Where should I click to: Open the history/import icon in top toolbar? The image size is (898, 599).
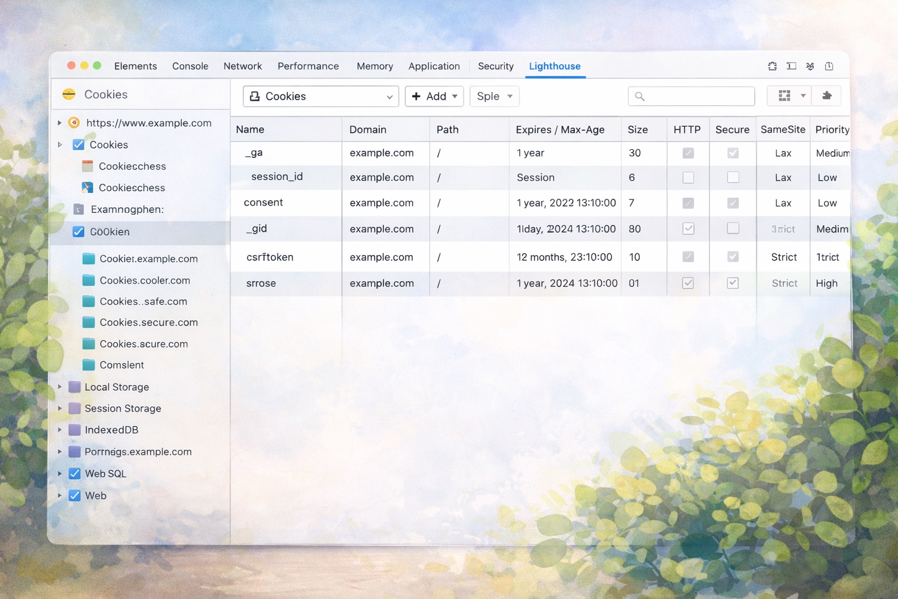coord(829,66)
